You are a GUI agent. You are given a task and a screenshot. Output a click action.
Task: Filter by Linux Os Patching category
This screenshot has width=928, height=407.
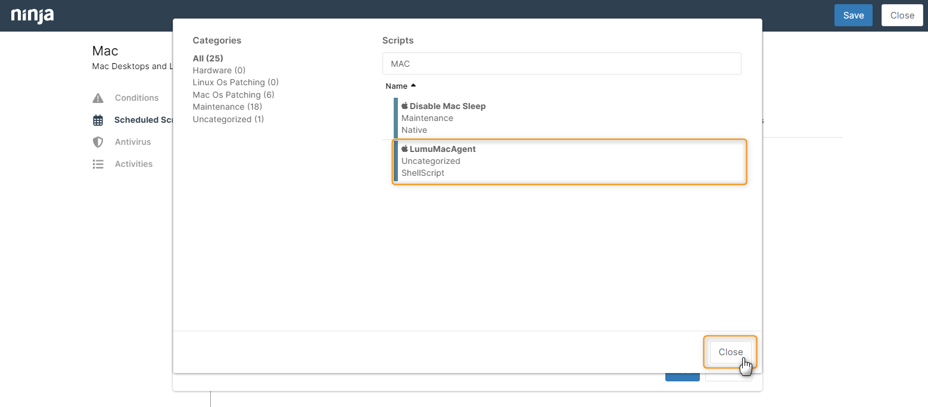click(235, 82)
